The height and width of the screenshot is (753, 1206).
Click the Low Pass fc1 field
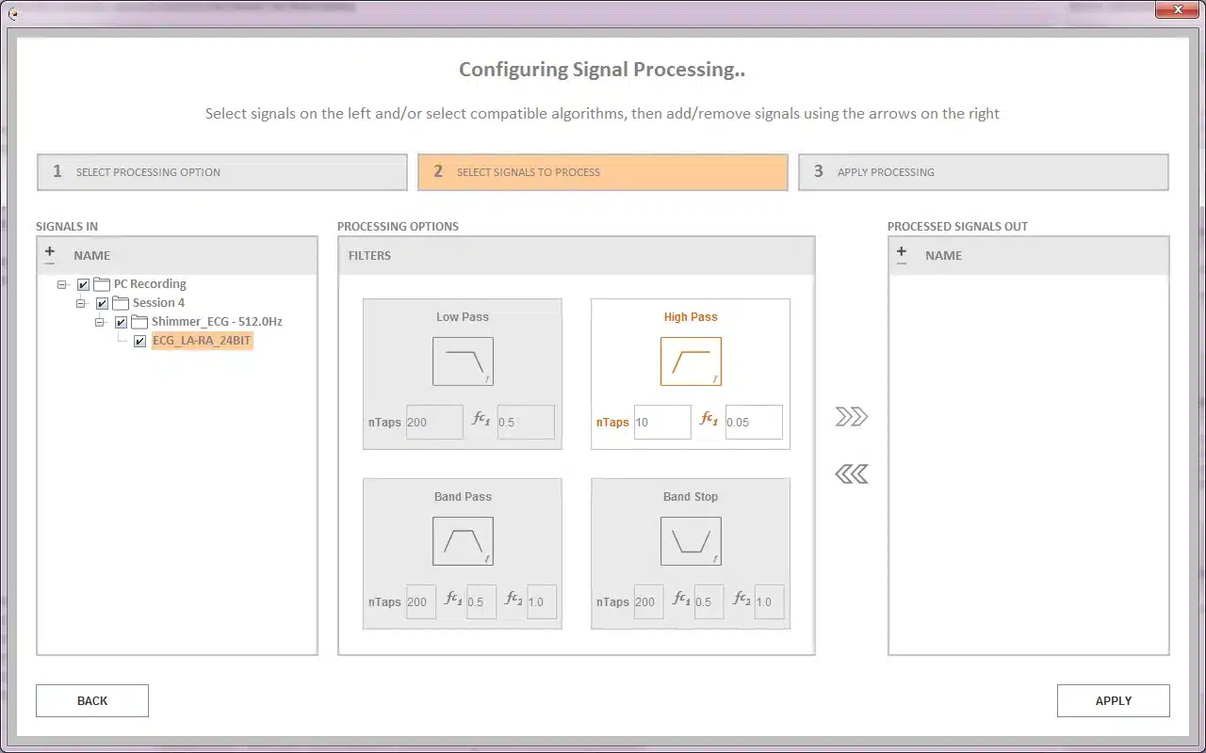pyautogui.click(x=526, y=423)
